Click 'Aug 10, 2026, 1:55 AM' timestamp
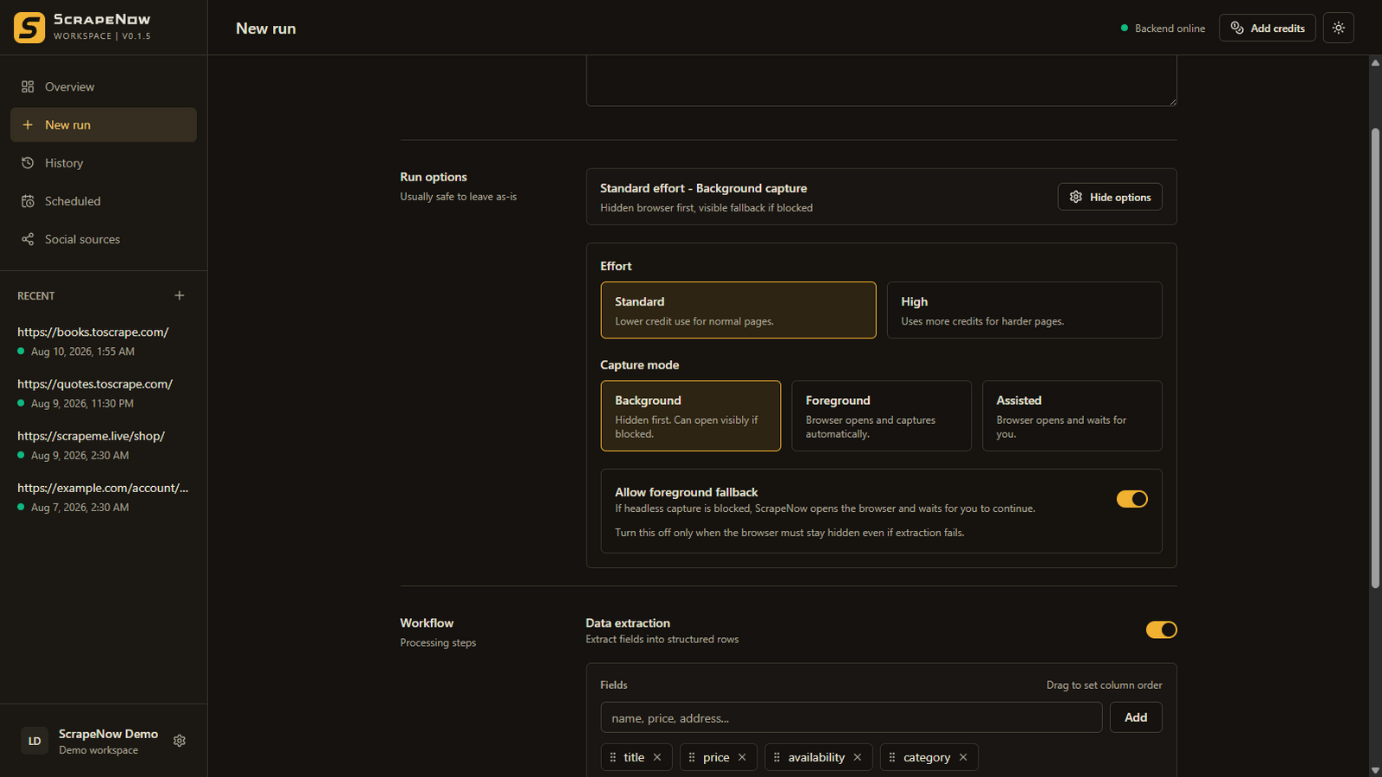The image size is (1382, 777). pos(83,351)
